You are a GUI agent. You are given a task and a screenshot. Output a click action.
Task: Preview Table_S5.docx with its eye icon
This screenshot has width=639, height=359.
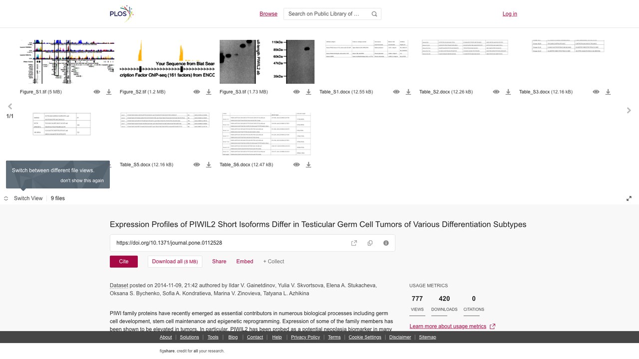point(197,165)
